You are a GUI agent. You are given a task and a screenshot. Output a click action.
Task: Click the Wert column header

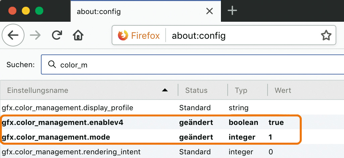[x=283, y=91]
